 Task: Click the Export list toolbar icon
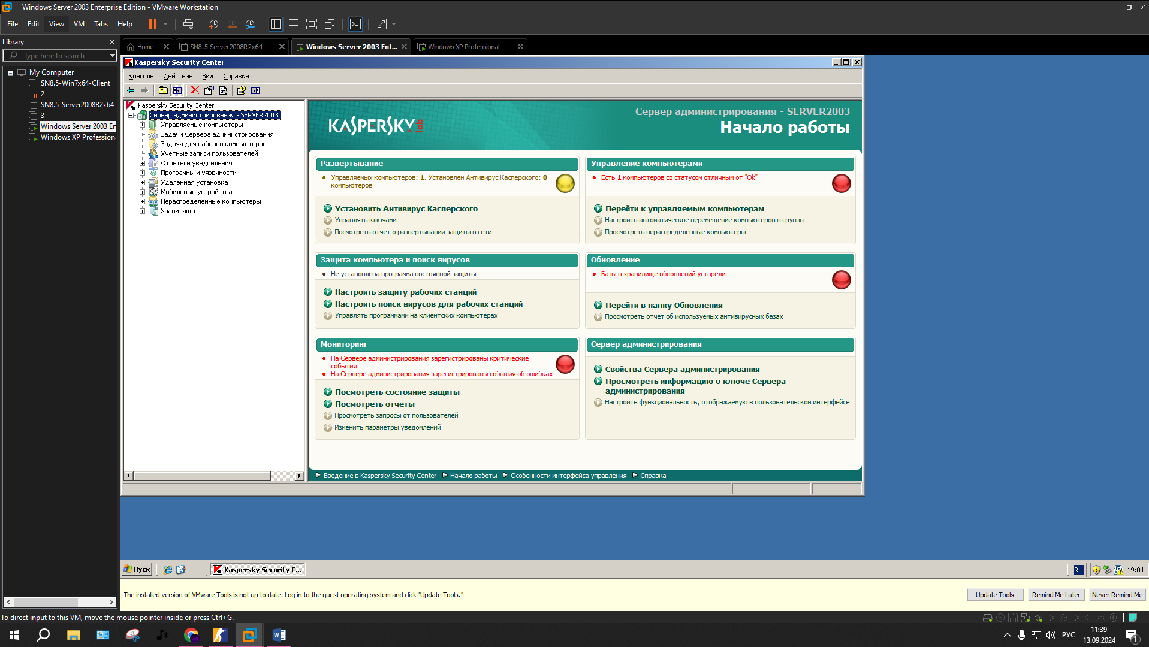click(223, 90)
